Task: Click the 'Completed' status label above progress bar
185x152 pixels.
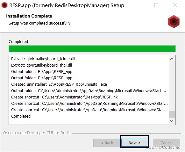Action: point(18,41)
